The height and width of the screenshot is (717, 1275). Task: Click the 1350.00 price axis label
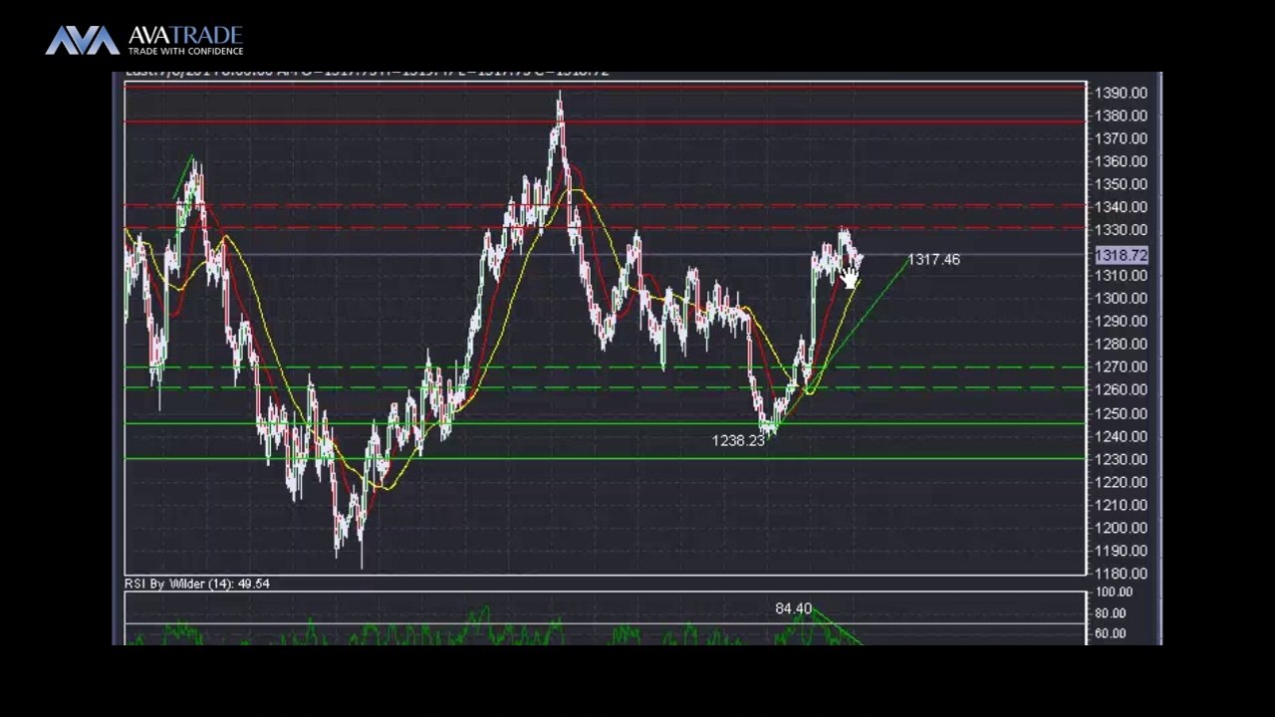(1121, 184)
